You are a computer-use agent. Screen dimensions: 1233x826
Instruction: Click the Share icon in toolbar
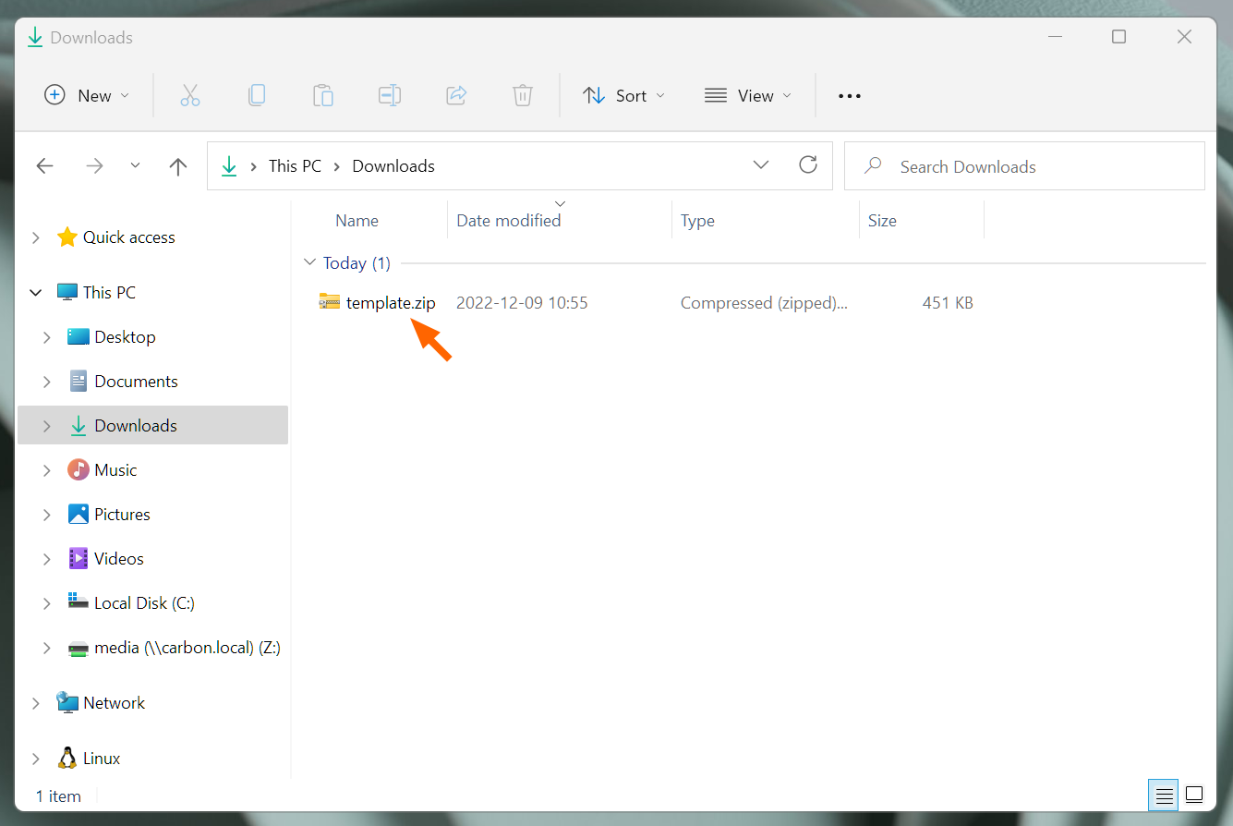click(x=456, y=95)
